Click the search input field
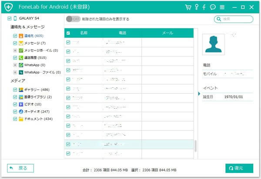This screenshot has width=261, height=179. coord(234,19)
